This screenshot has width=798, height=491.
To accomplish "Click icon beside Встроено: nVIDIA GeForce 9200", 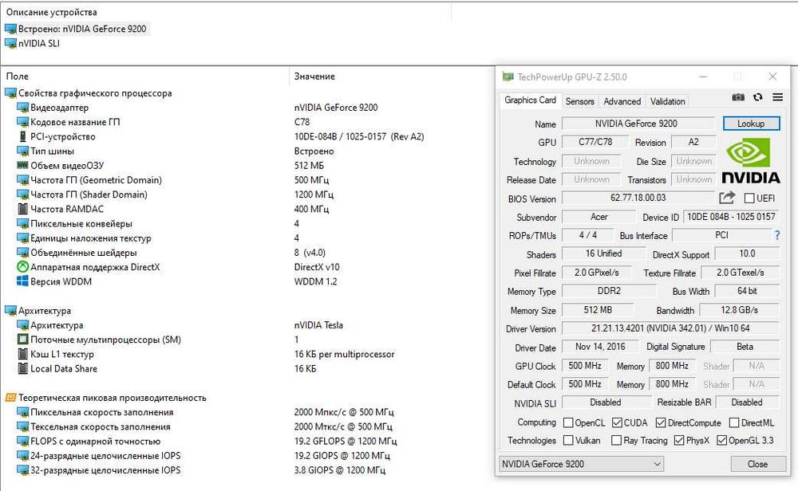I will pyautogui.click(x=10, y=29).
